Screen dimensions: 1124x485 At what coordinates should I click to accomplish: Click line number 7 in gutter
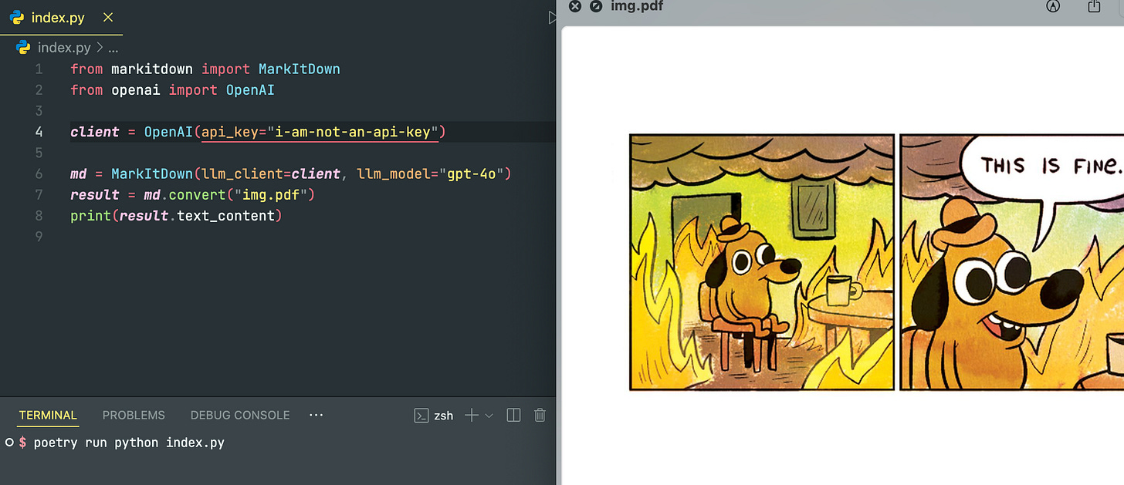[39, 195]
